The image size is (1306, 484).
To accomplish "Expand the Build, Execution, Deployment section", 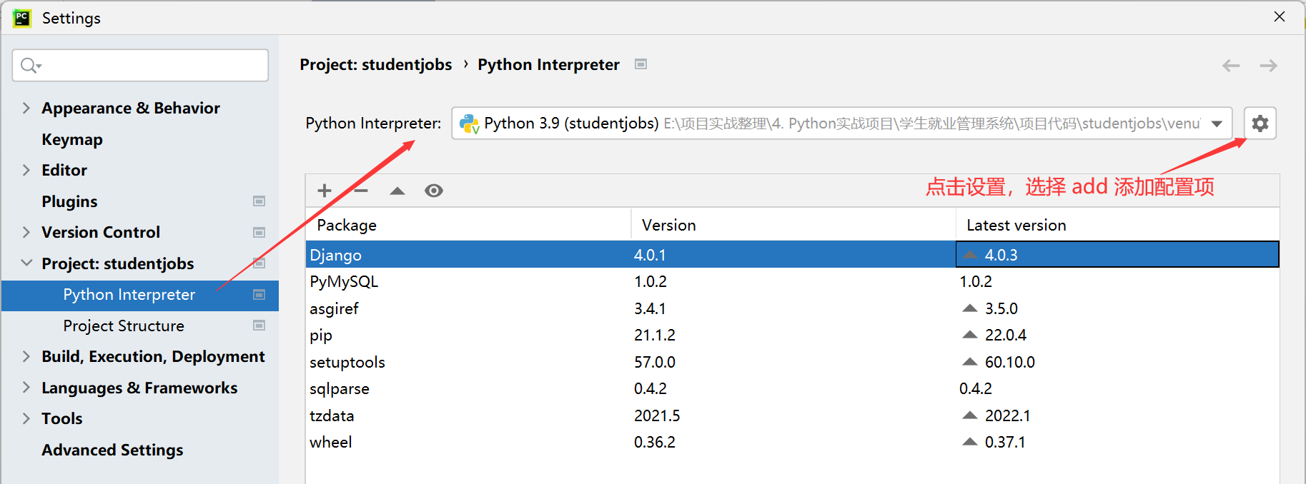I will pyautogui.click(x=26, y=356).
